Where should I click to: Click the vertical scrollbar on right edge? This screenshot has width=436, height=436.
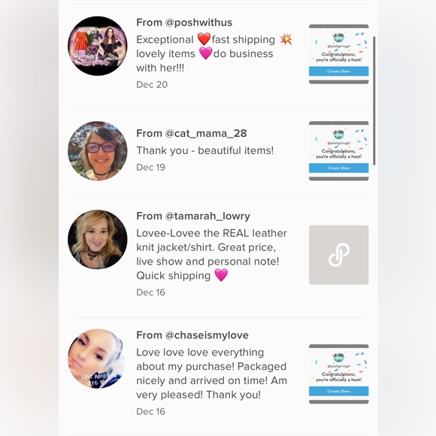point(374,101)
